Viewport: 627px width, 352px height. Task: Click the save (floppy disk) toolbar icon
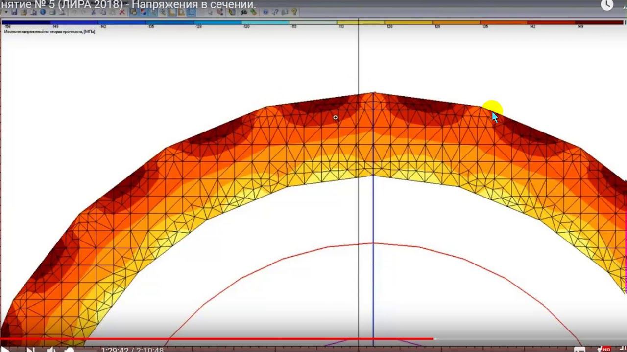pos(14,12)
